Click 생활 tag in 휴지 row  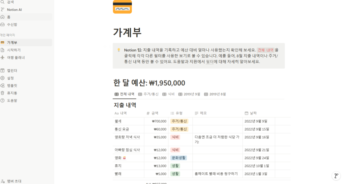click(175, 166)
